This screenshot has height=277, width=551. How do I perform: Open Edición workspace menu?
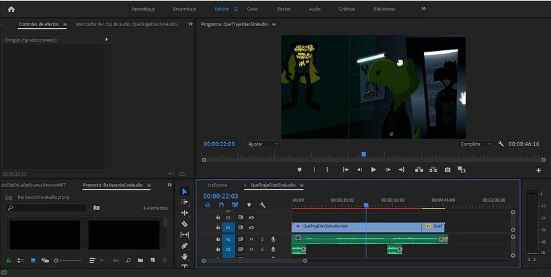[236, 9]
